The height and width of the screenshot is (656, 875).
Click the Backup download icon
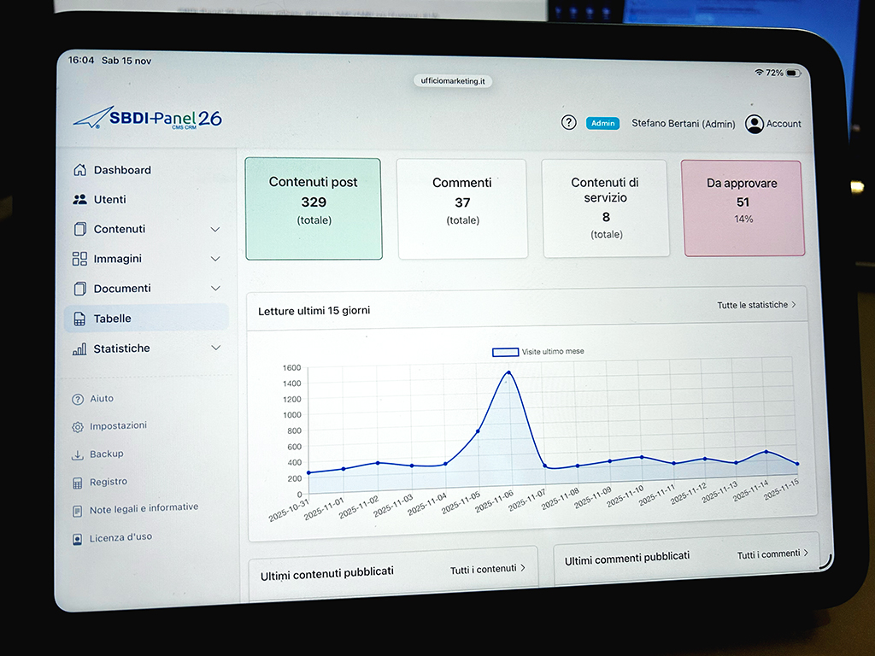78,454
